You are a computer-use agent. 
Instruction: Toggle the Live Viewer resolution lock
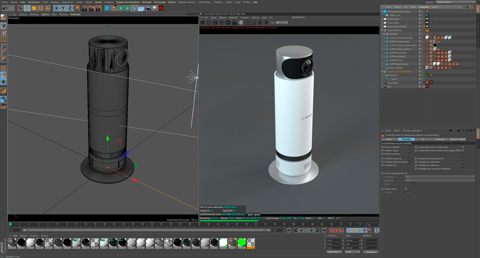point(235,23)
